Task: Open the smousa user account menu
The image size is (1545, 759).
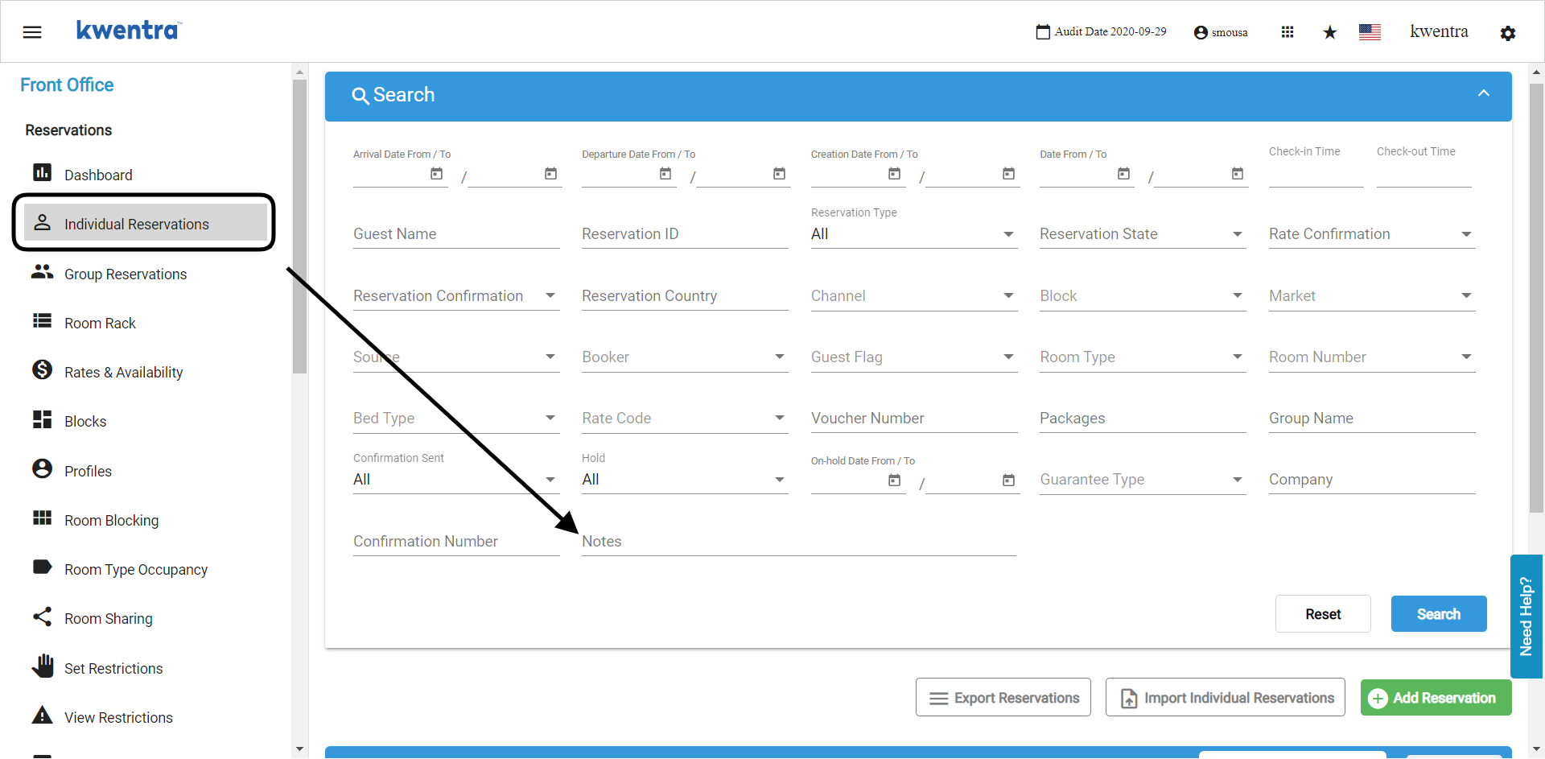Action: pos(1221,32)
